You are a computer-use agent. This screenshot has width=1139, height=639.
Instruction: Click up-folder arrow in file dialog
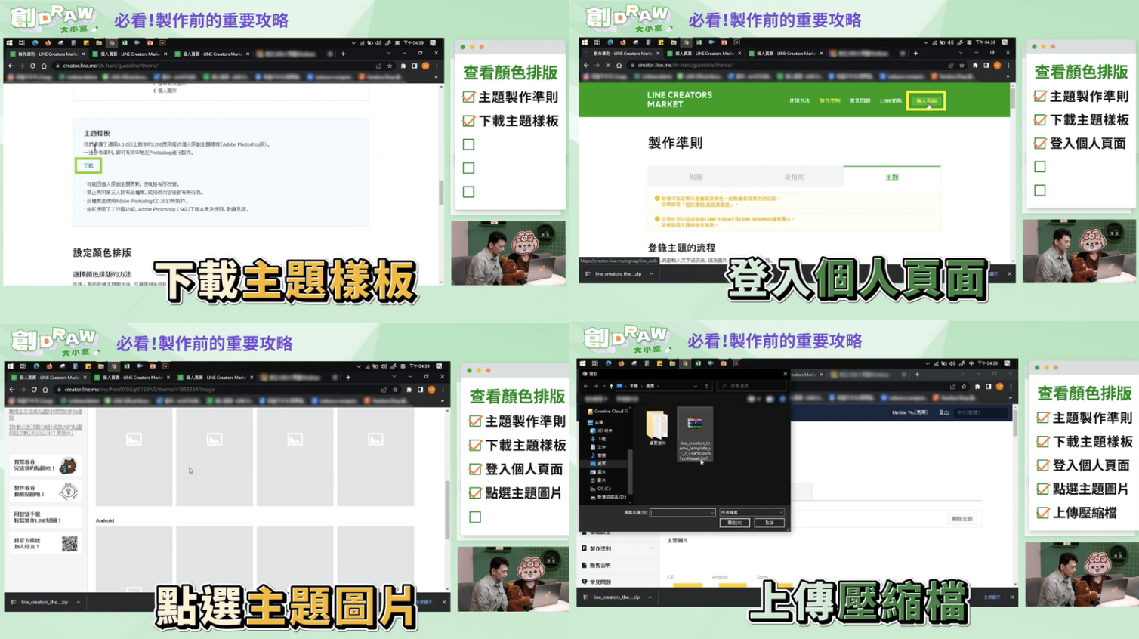tap(611, 386)
